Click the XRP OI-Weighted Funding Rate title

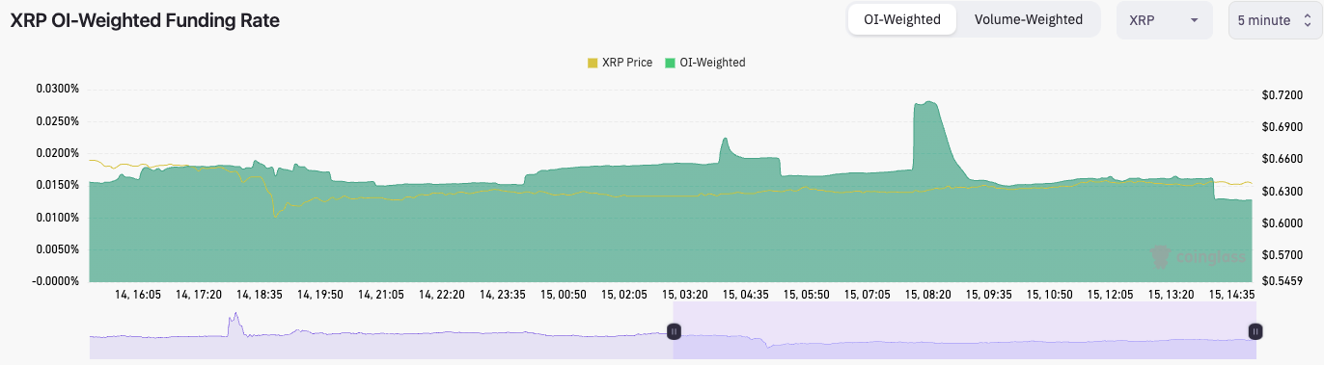pos(145,20)
